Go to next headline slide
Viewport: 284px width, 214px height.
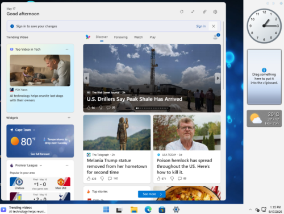218,78
